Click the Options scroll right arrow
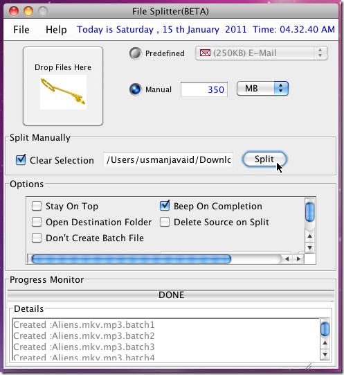This screenshot has height=375, width=344. tap(298, 259)
